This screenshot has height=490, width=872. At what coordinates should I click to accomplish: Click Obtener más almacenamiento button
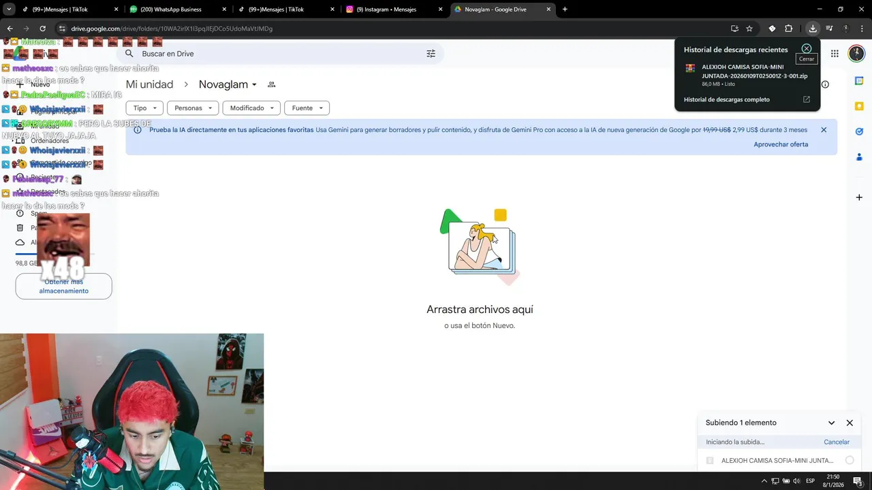point(63,286)
